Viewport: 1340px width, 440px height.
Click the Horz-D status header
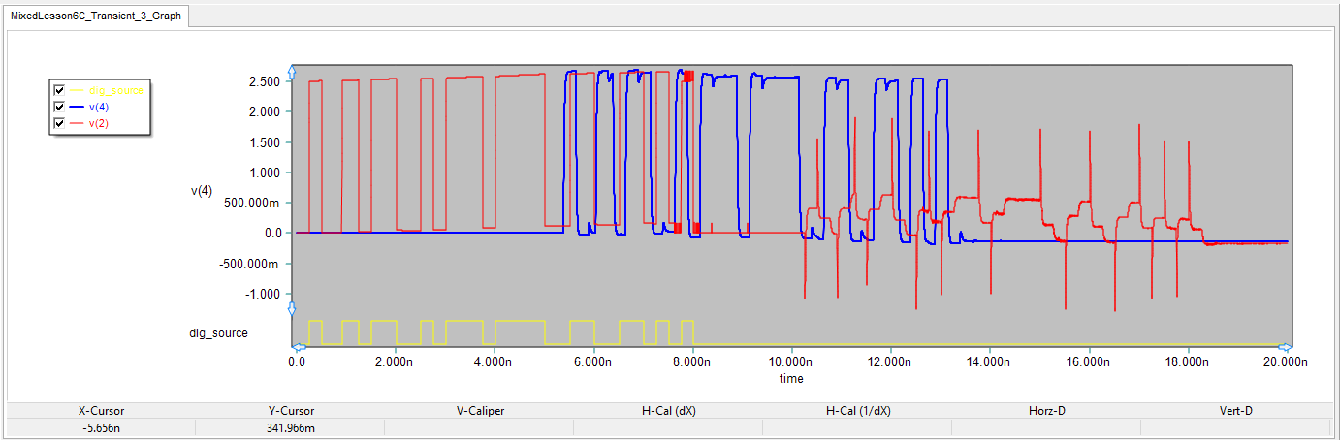[1047, 411]
